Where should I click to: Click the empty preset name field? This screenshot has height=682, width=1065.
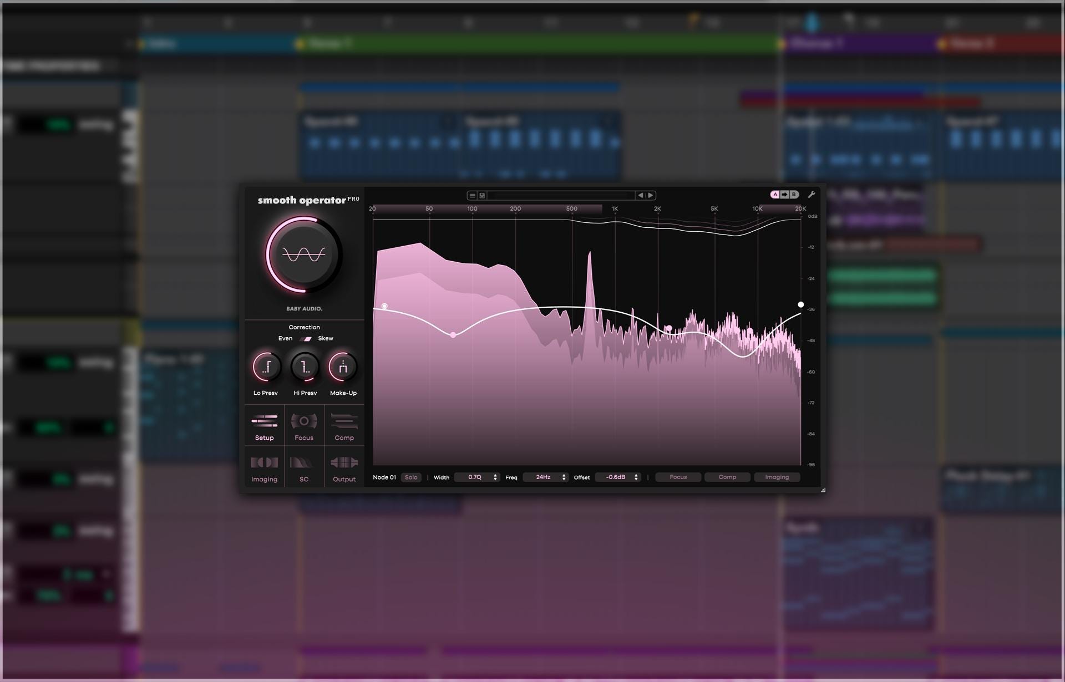[561, 195]
